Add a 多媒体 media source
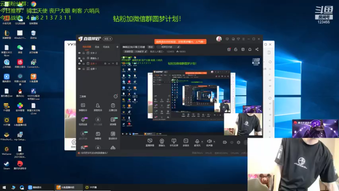The width and height of the screenshot is (339, 191). [186, 143]
